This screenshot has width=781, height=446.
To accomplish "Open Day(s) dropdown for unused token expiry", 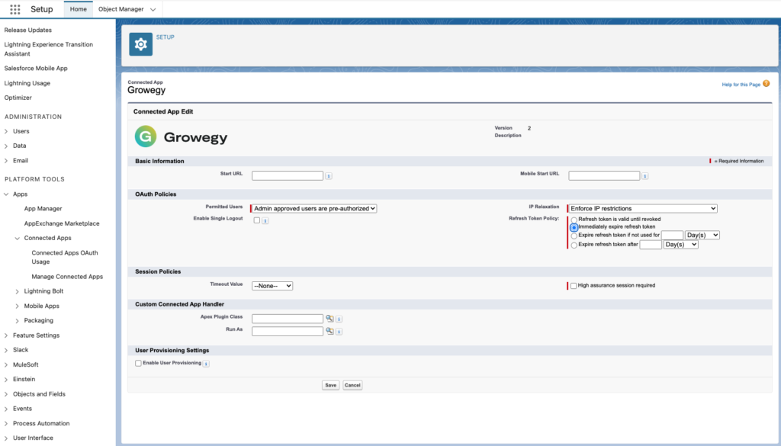I will [702, 235].
